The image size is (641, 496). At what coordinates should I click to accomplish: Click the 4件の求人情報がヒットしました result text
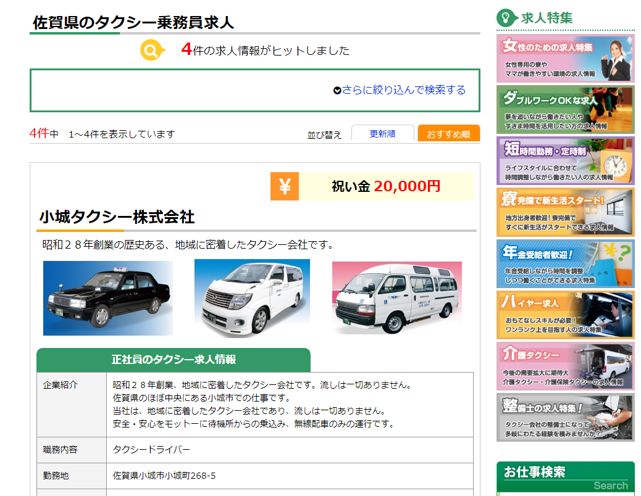tap(266, 50)
